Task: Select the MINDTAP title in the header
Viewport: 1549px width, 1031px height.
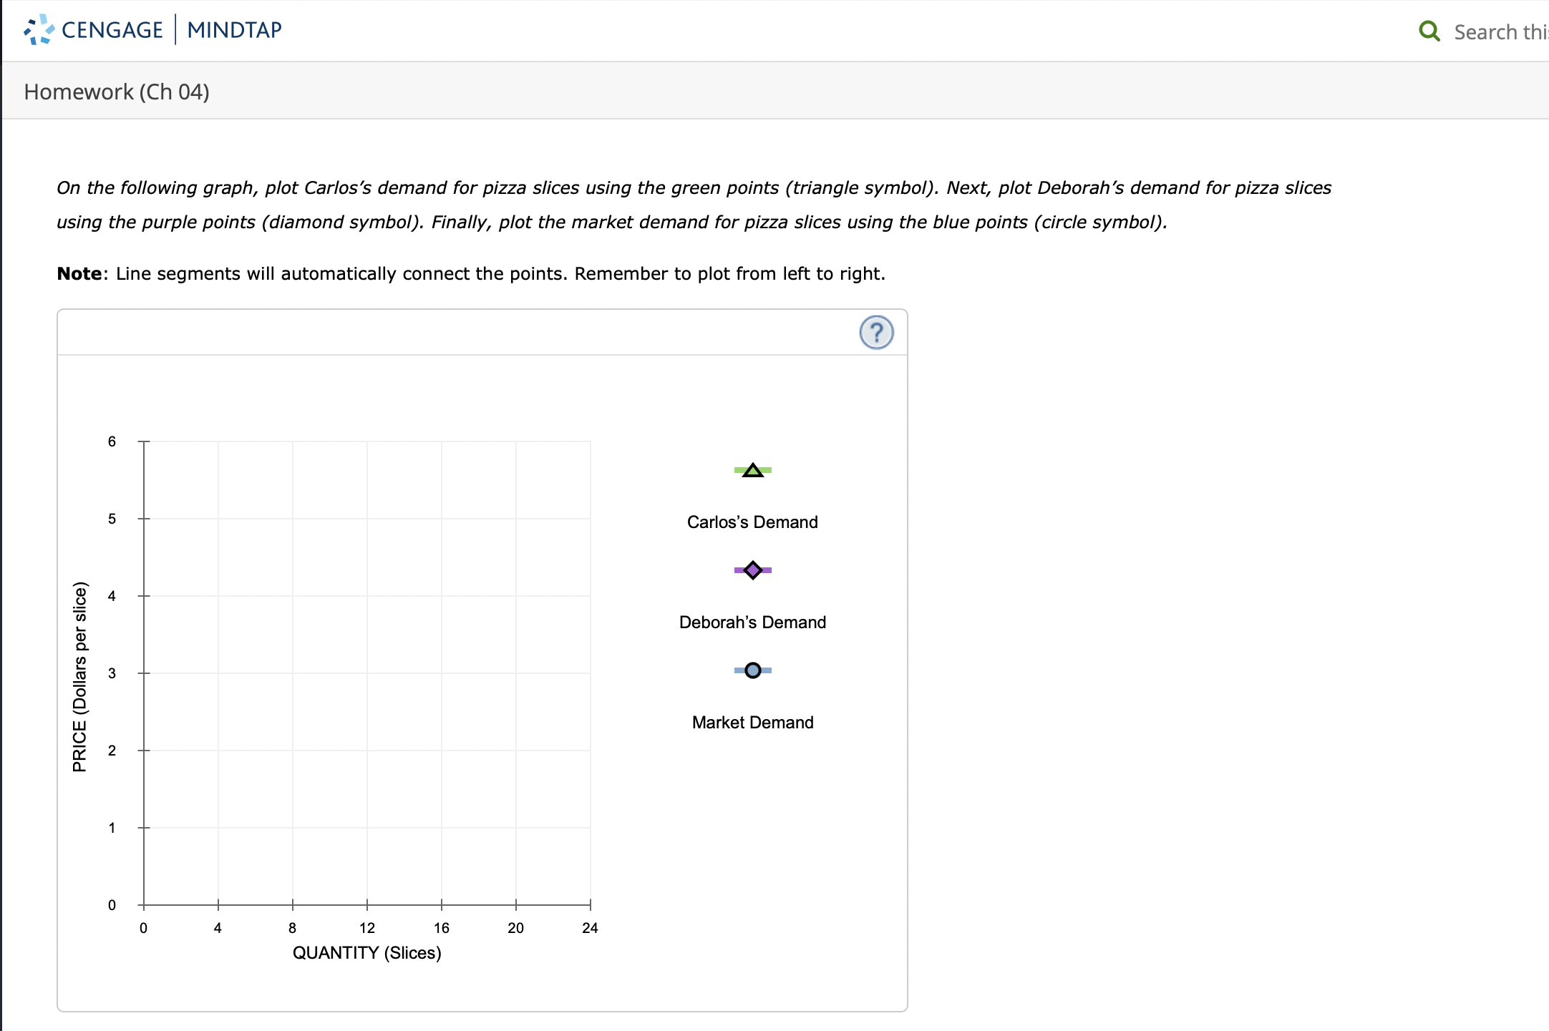Action: point(233,29)
